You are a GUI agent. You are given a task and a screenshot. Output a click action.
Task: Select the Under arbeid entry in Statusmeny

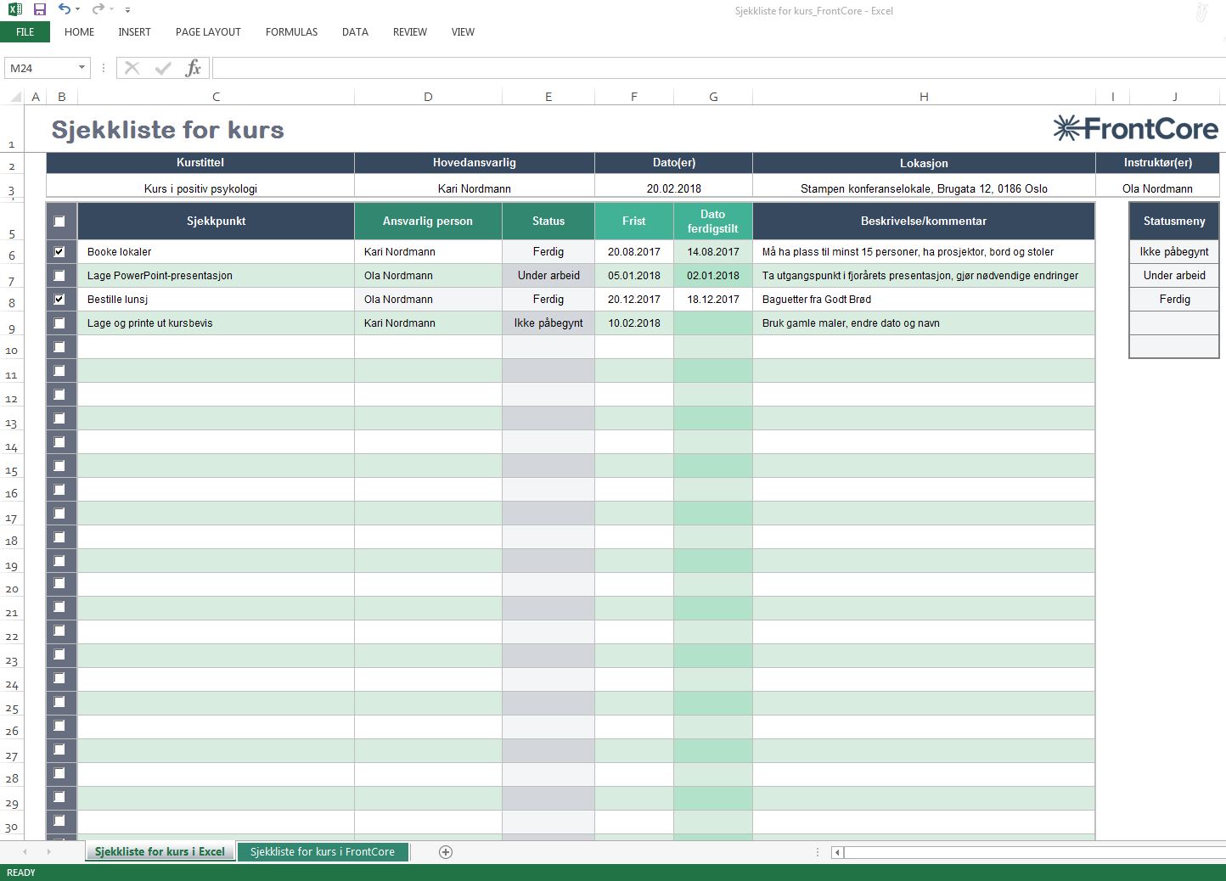click(x=1173, y=276)
